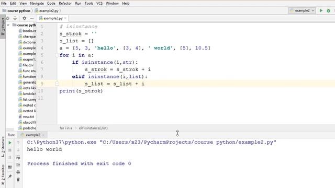Restore layout icon in Run panel

(10, 167)
